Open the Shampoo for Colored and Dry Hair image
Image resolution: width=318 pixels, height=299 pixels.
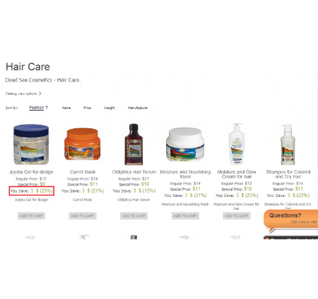(288, 145)
